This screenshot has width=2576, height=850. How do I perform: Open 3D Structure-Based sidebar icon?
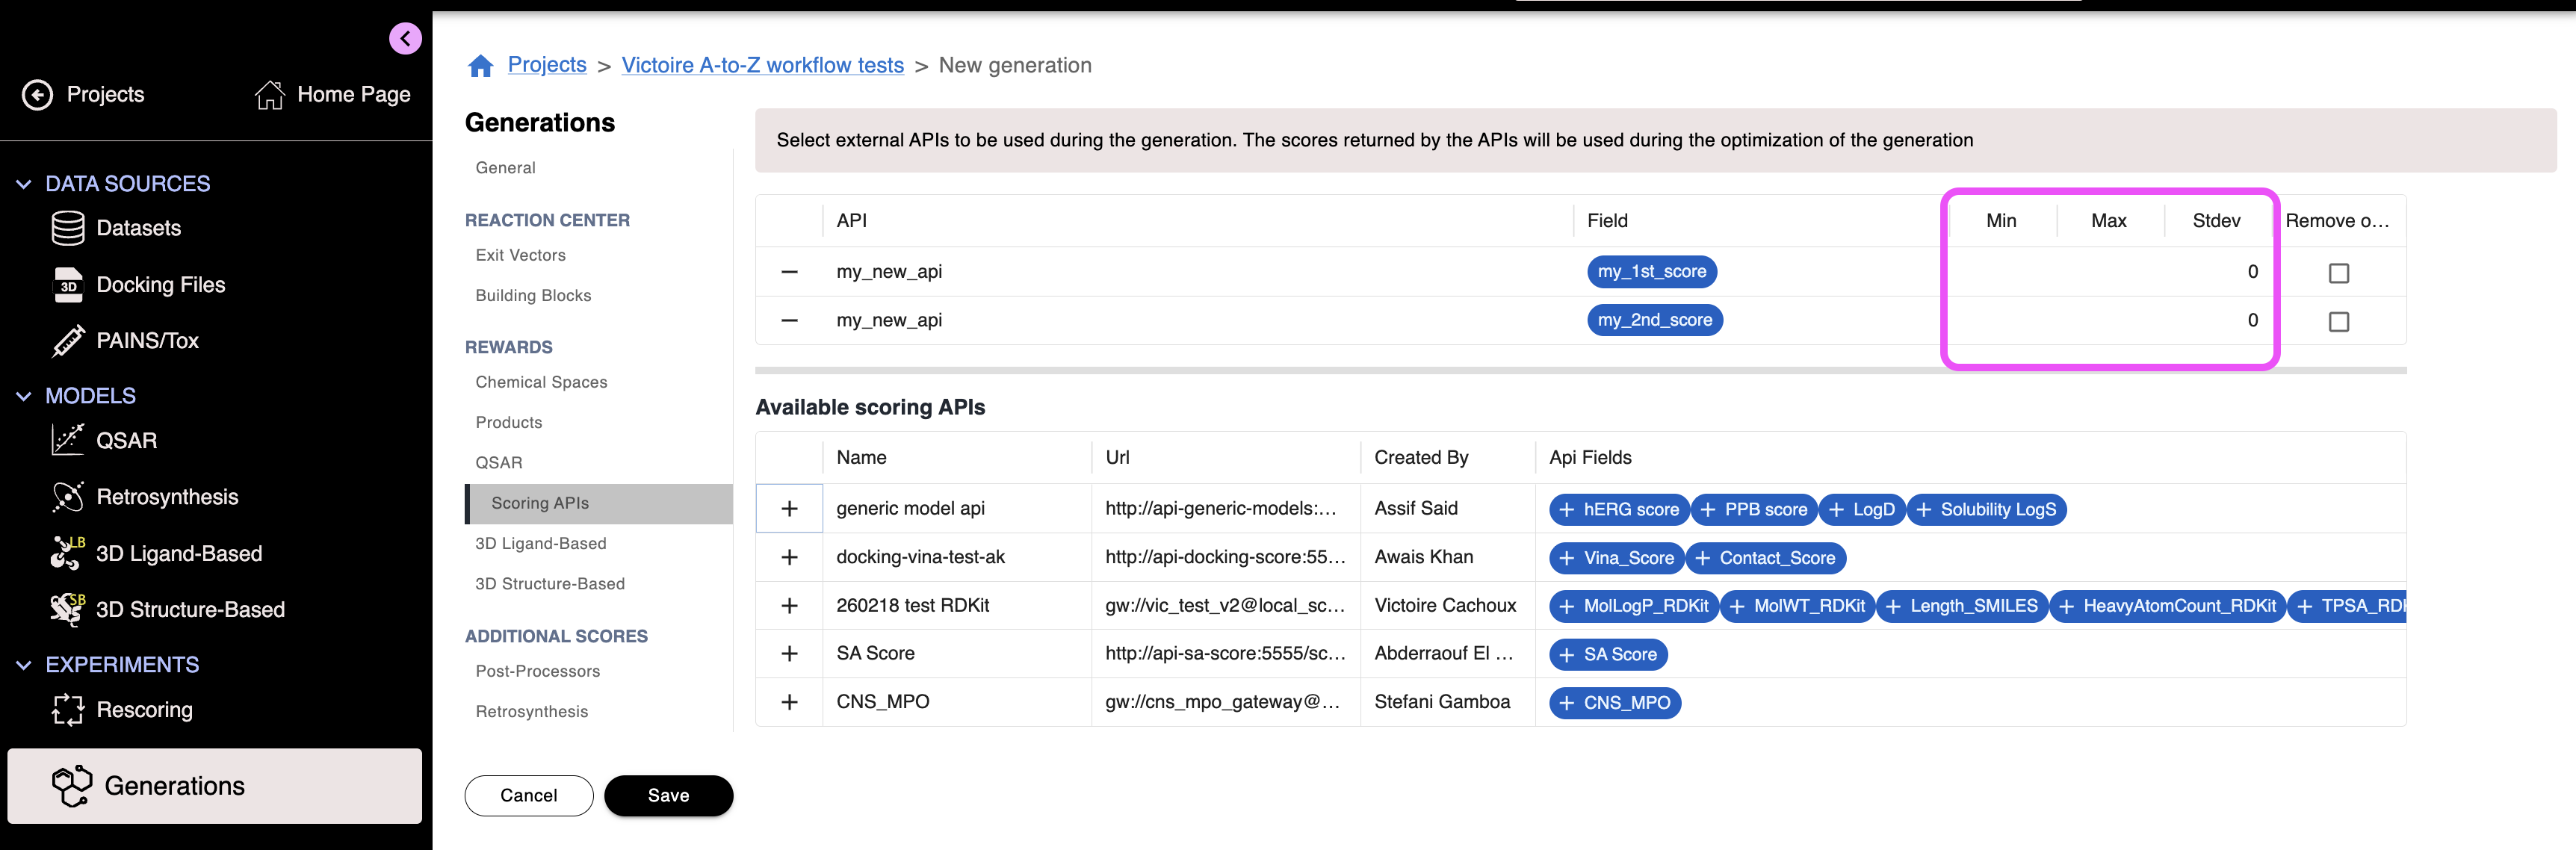[x=68, y=609]
